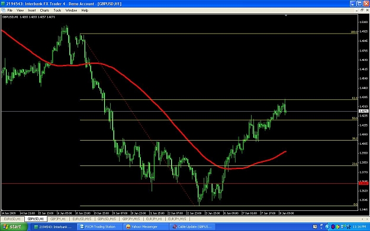Open Yahoo! Messenger from taskbar
Screen dimensions: 370x231
tap(146, 227)
